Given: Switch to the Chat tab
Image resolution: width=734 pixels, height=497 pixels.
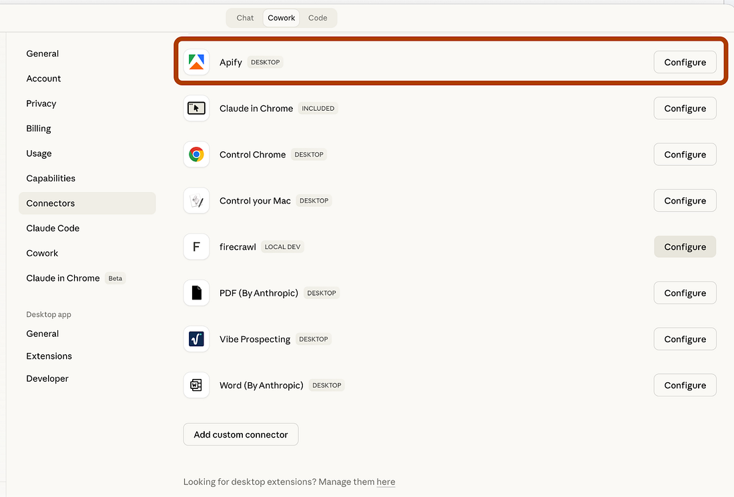Looking at the screenshot, I should [244, 18].
